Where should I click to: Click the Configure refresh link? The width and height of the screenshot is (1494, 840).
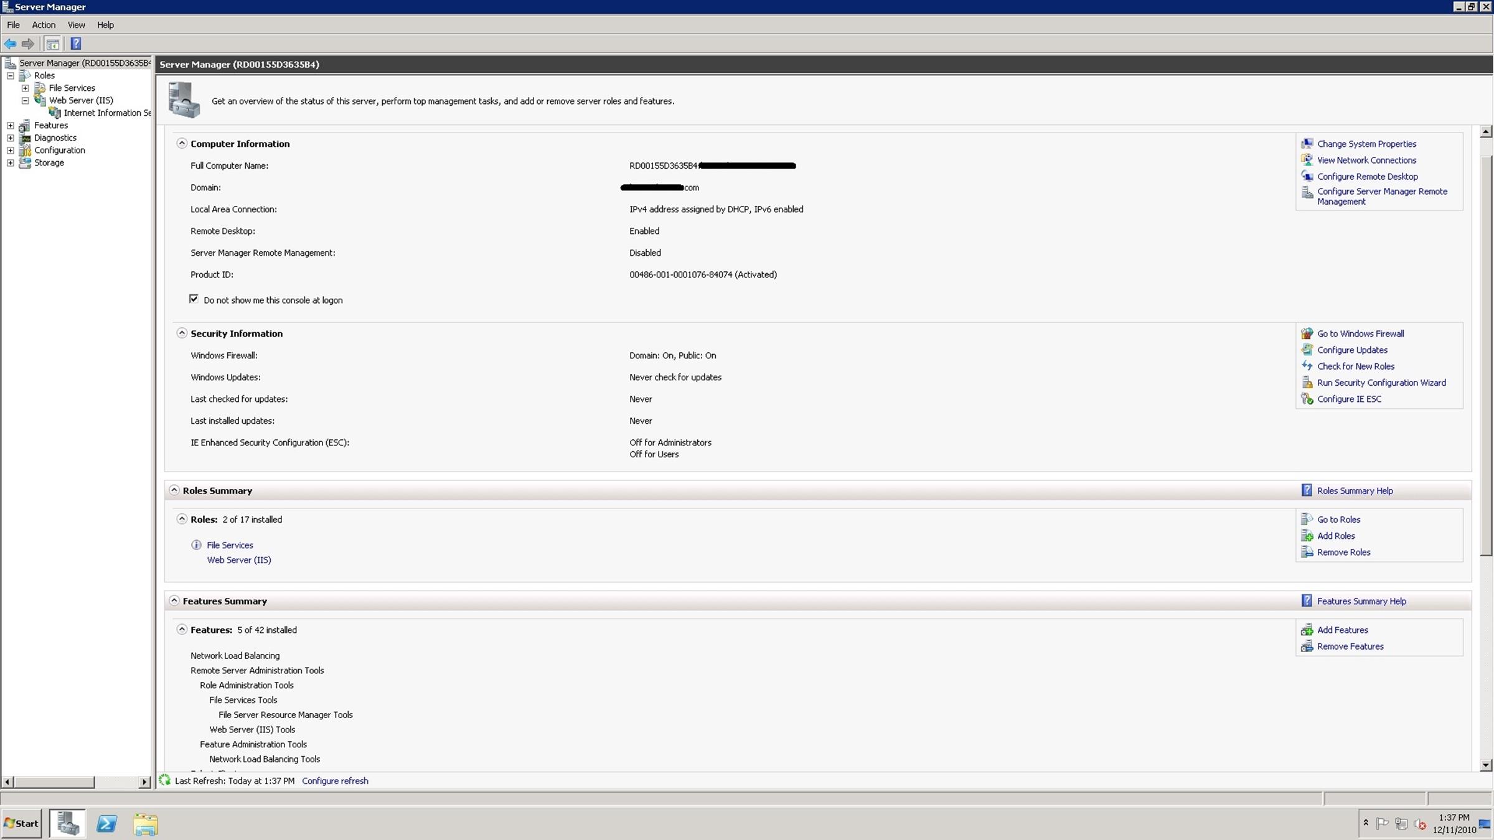(335, 781)
